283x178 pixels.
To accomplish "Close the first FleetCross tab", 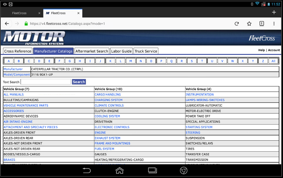I will 39,13.
